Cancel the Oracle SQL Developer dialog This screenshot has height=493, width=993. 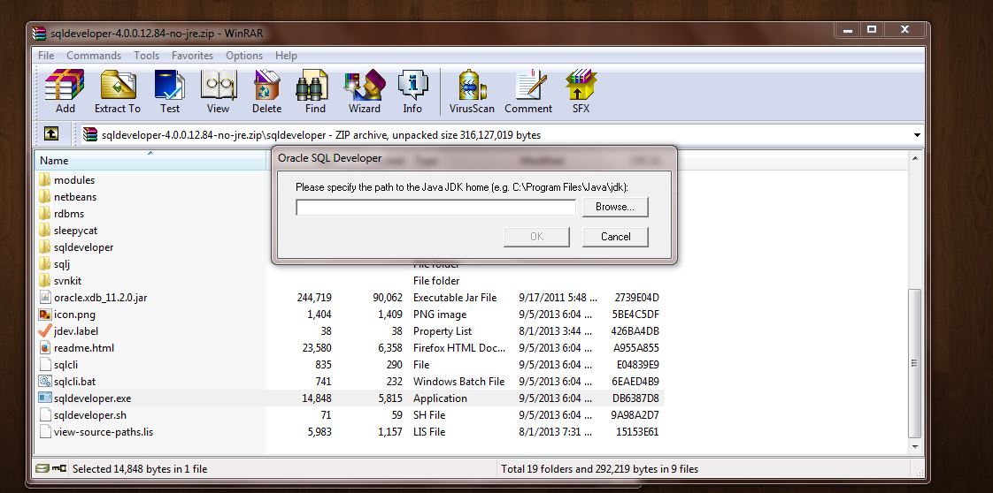pyautogui.click(x=615, y=237)
